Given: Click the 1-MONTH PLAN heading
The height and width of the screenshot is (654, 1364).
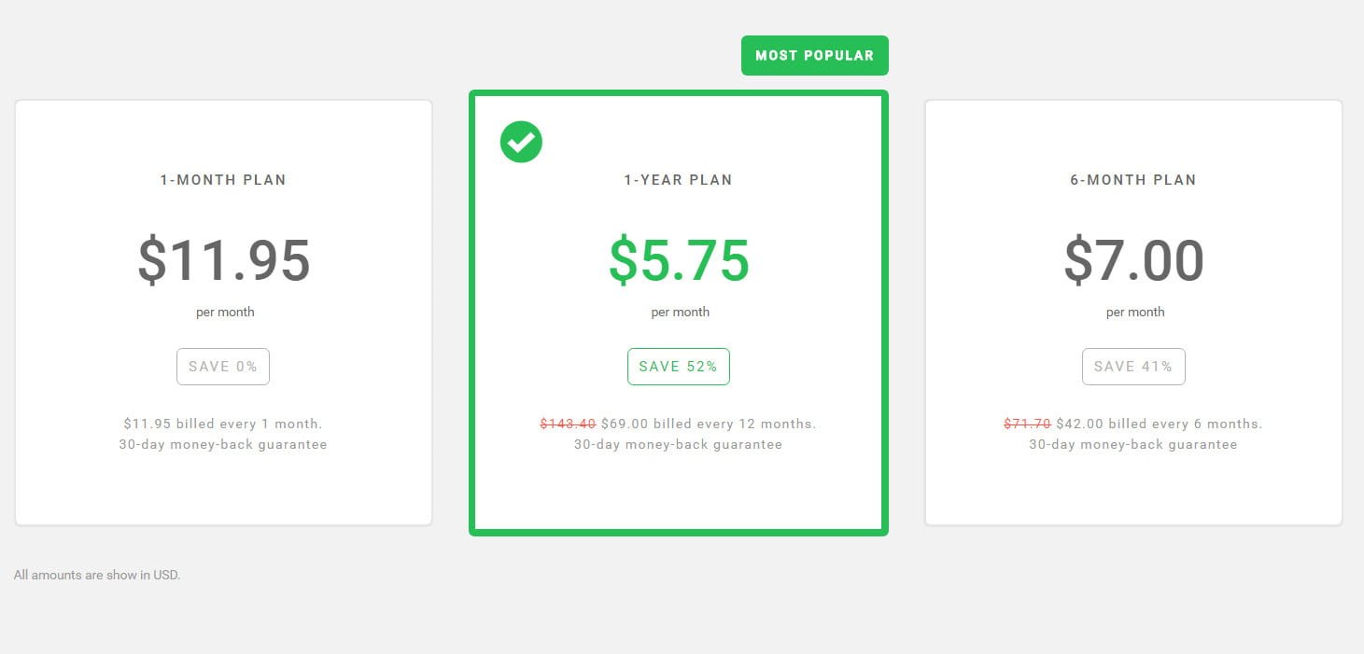Looking at the screenshot, I should [x=223, y=180].
